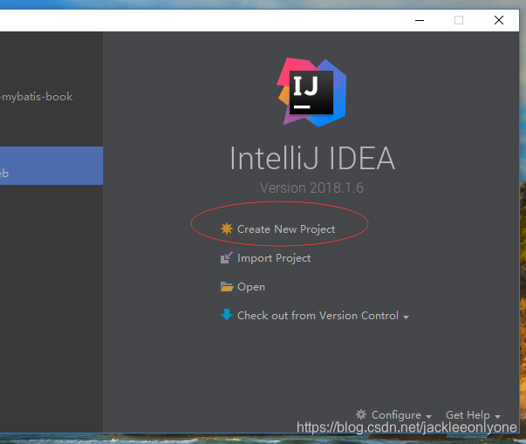The height and width of the screenshot is (444, 526).
Task: Click the IntelliJ IDEA title text
Action: pyautogui.click(x=312, y=158)
